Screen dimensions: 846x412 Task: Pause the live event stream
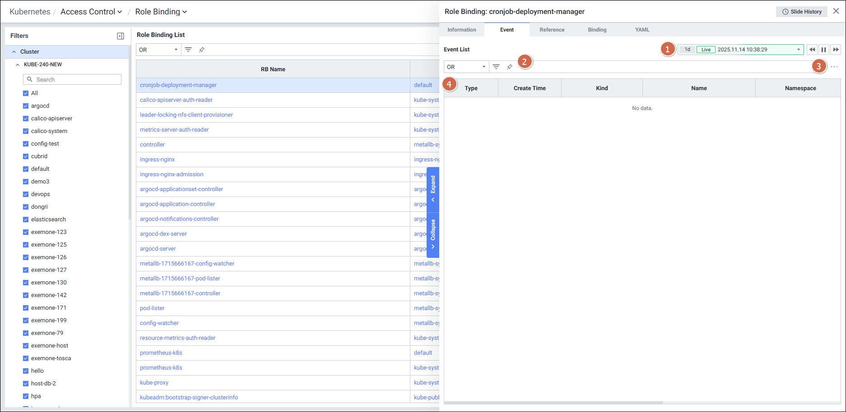pyautogui.click(x=824, y=50)
